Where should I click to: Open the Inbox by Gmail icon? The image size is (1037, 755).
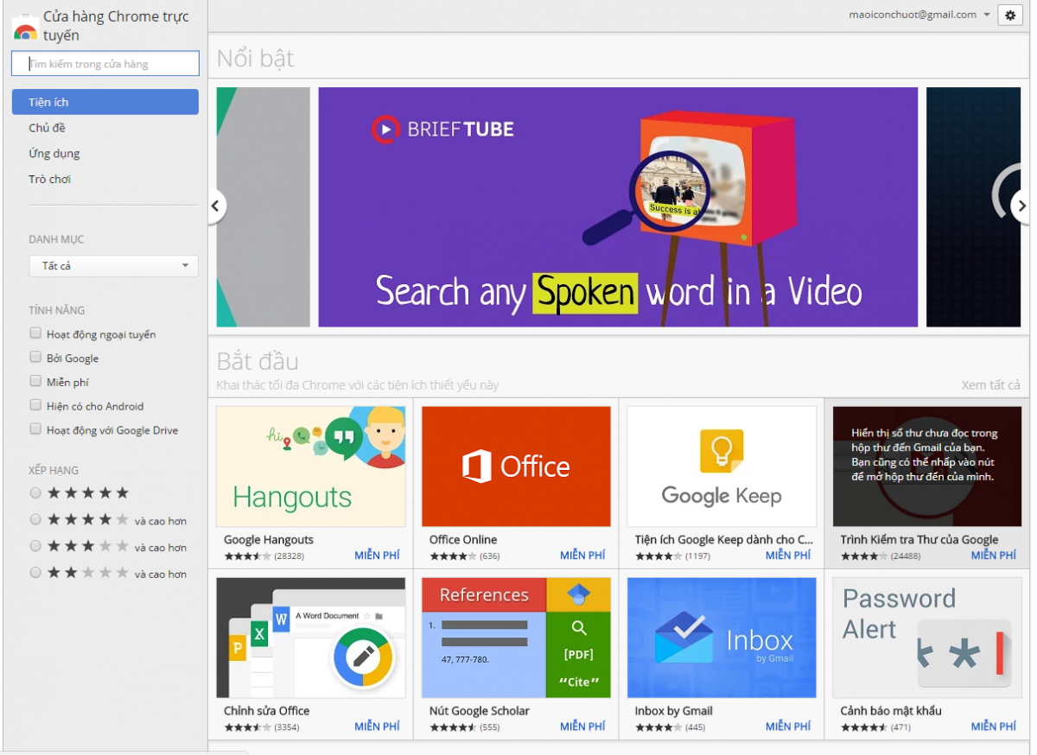722,638
